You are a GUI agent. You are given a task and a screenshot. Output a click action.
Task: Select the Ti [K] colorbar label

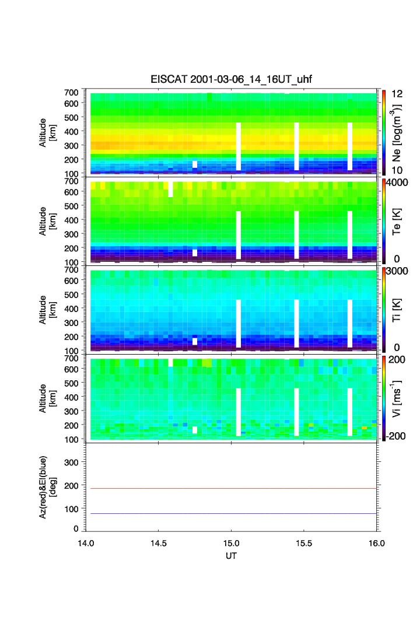[x=397, y=309]
